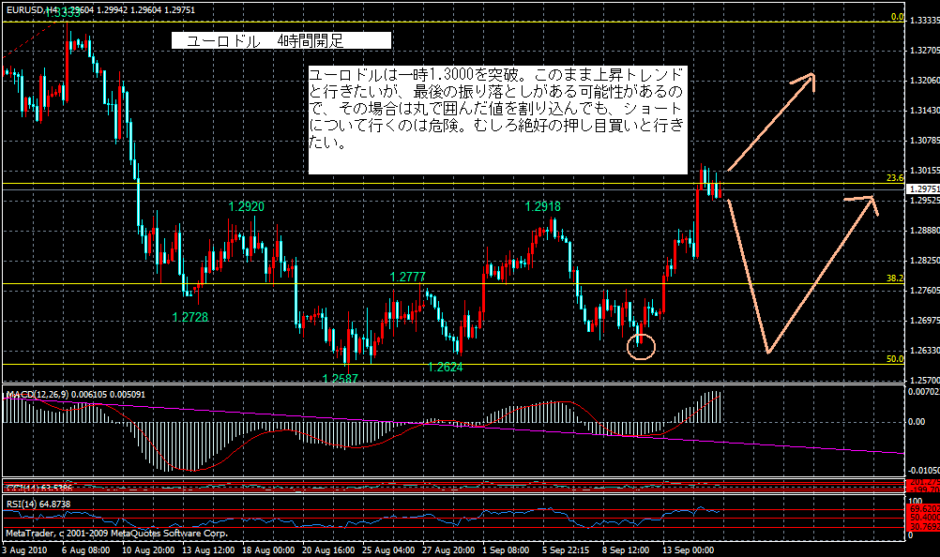Click the Japanese commentary box about breaking 1.3000
The height and width of the screenshot is (557, 940).
497,120
